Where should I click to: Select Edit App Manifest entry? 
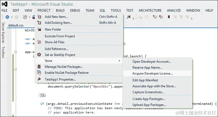(x=157, y=80)
